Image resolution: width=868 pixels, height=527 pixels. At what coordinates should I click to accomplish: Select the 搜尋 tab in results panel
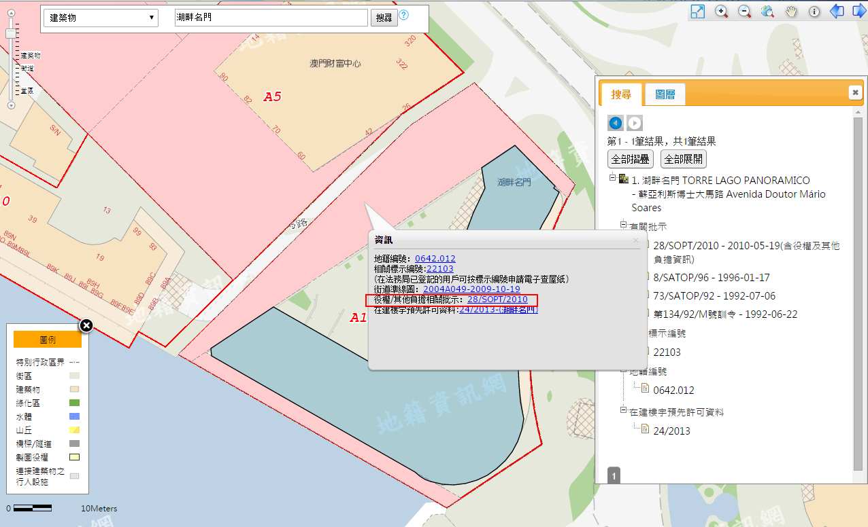click(620, 94)
